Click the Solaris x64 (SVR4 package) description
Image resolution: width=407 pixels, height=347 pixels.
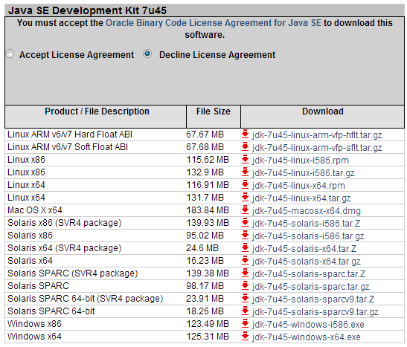point(65,248)
